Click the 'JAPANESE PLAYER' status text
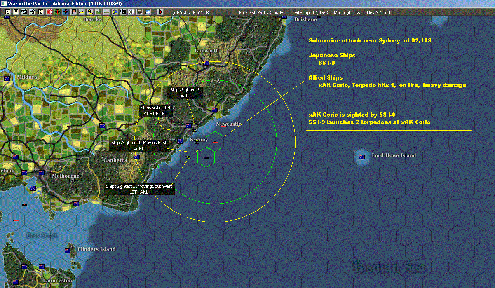Viewport: 495px width, 288px height. (191, 12)
